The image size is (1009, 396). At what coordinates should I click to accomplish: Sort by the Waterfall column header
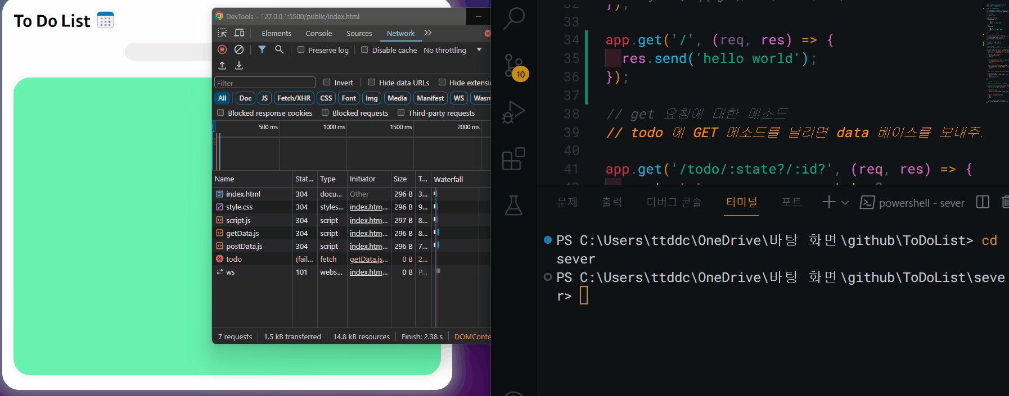coord(461,179)
